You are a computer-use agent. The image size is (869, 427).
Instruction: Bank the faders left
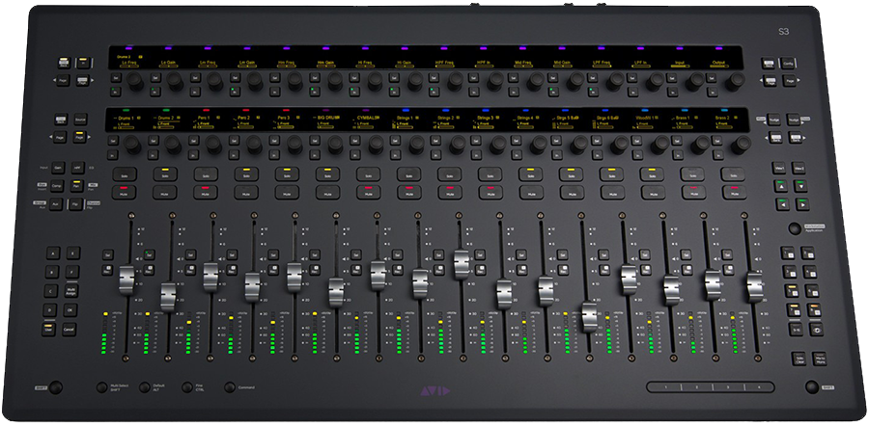(776, 138)
